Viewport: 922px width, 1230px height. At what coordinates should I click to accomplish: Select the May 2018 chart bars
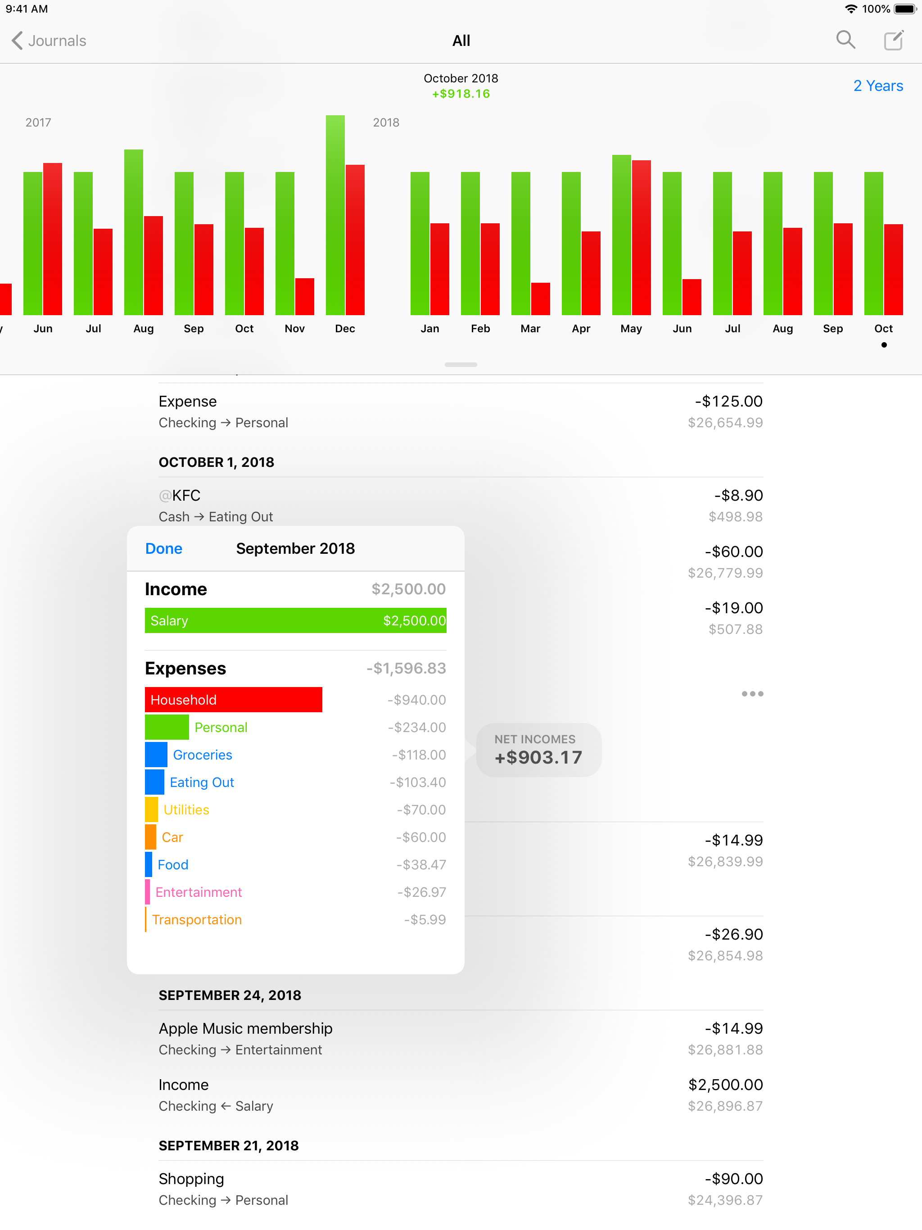pyautogui.click(x=631, y=236)
